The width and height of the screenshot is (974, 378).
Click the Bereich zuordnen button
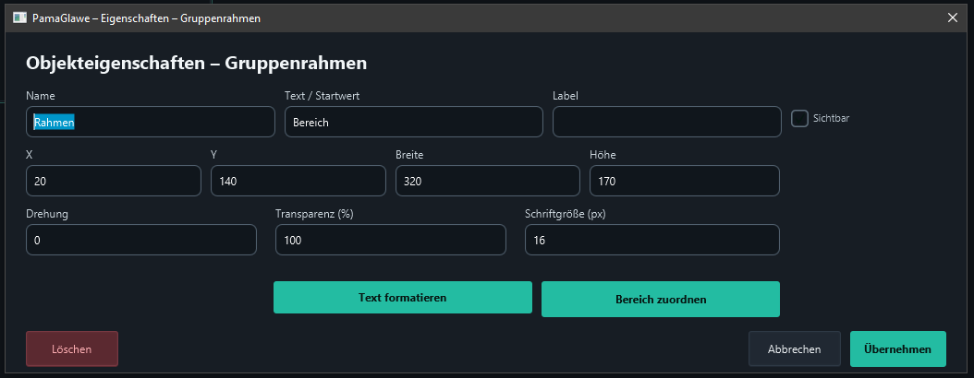661,300
